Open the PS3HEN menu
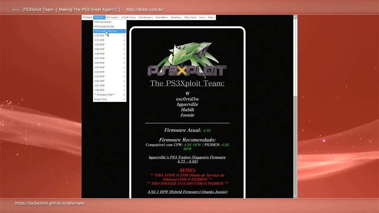 99,17
